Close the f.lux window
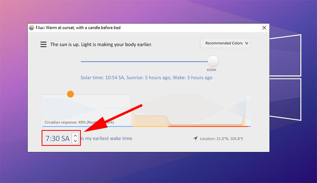The height and width of the screenshot is (183, 317). click(264, 28)
